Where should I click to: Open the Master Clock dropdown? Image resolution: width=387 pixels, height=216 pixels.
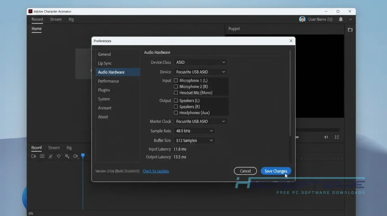(x=200, y=121)
